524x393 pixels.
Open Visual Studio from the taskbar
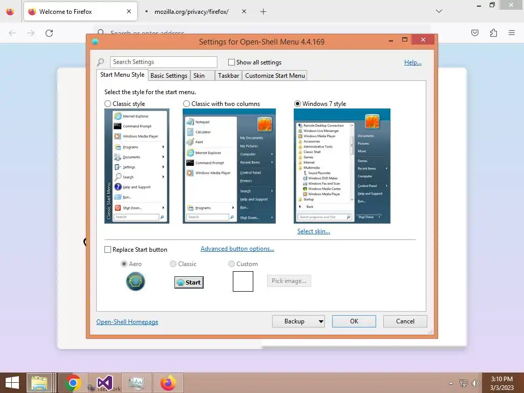coord(104,383)
